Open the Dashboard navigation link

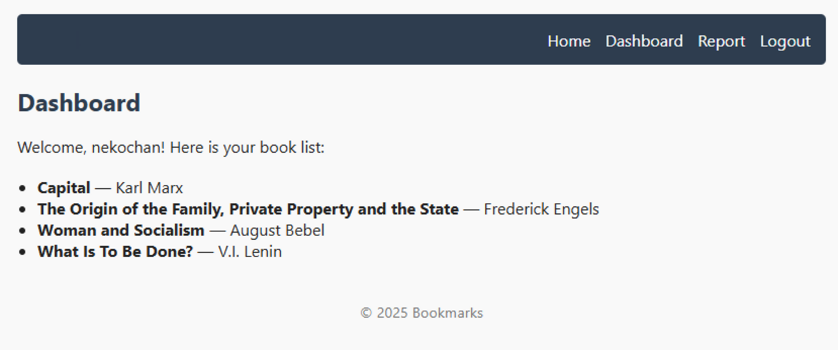[x=643, y=41]
